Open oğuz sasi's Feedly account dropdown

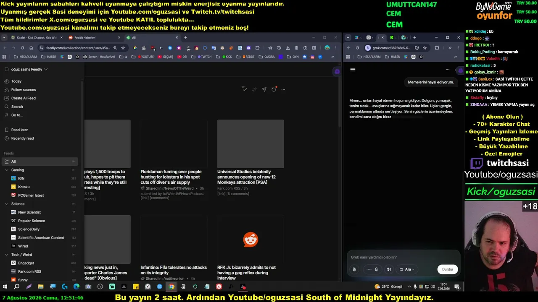pos(29,69)
